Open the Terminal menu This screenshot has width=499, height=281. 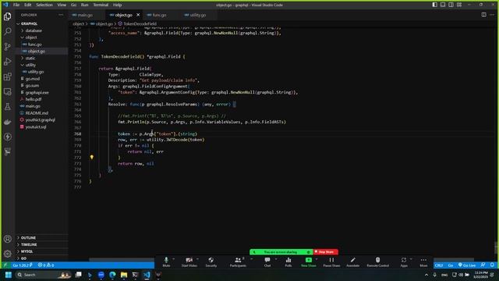point(101,5)
